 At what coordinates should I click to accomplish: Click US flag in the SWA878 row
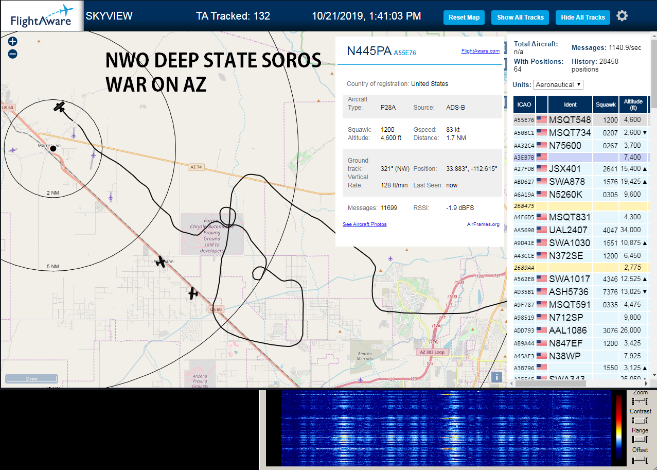pyautogui.click(x=541, y=182)
